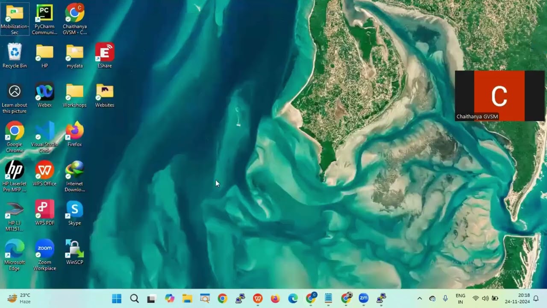Select Google Chrome desktop shortcut

(15, 137)
